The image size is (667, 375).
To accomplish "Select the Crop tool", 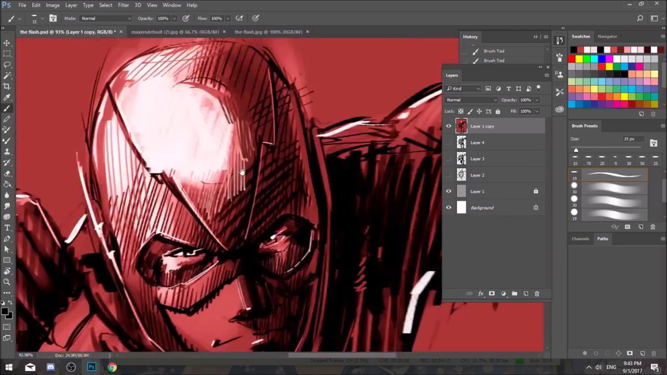I will 7,86.
